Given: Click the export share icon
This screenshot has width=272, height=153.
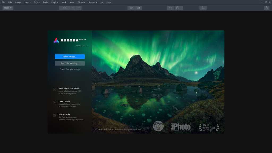Looking at the screenshot, I should [x=267, y=8].
